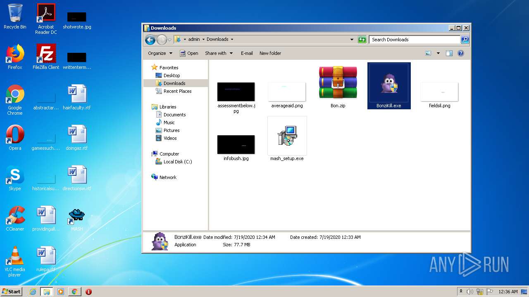Screen dimensions: 529x297
Task: Open the Pictures library
Action: (x=172, y=130)
